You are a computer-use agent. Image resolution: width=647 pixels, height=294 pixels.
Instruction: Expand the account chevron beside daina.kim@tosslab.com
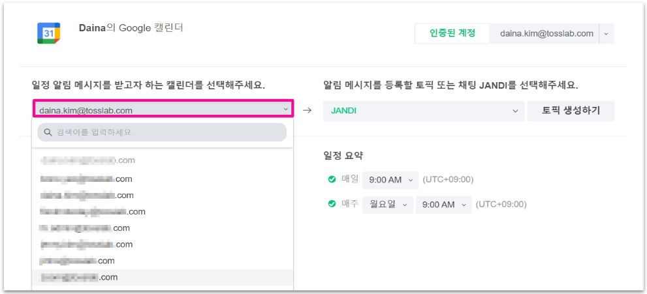pos(607,33)
